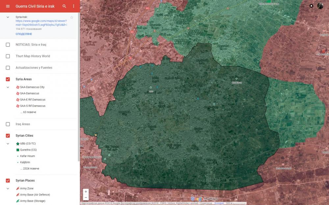Uncheck the Syria Areas layer
The width and height of the screenshot is (329, 205).
8,79
